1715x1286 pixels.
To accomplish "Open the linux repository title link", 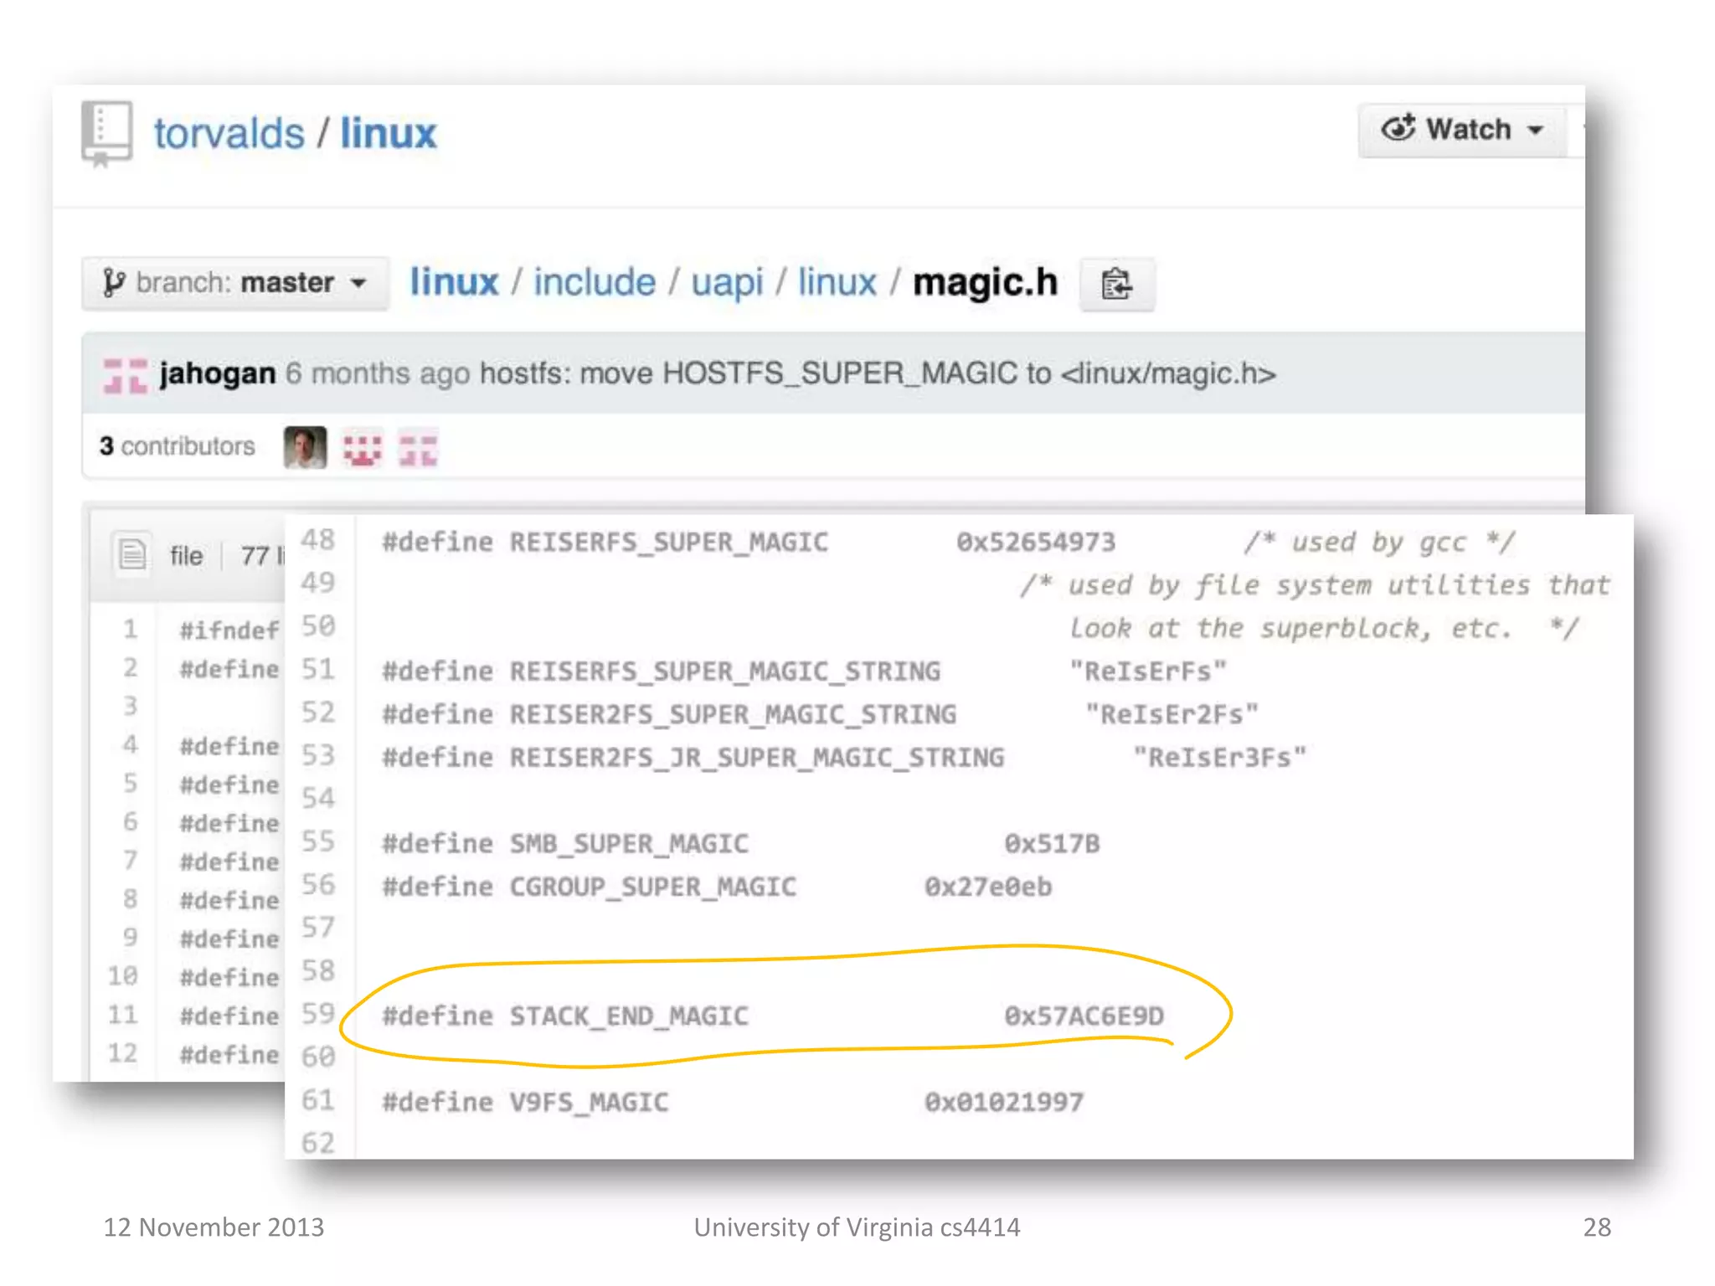I will click(x=388, y=134).
